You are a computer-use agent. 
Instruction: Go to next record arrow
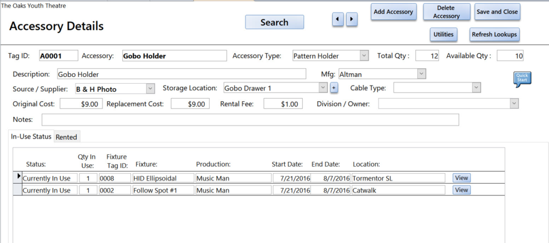pos(352,19)
